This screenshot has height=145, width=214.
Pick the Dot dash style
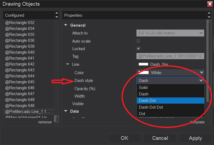click(142, 114)
